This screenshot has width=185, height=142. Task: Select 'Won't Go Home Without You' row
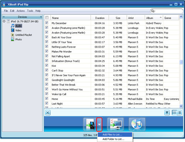112,90
